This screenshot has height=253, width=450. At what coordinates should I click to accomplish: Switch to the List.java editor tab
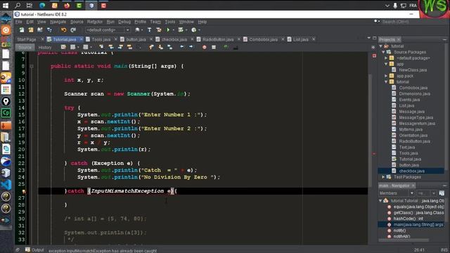[x=300, y=39]
